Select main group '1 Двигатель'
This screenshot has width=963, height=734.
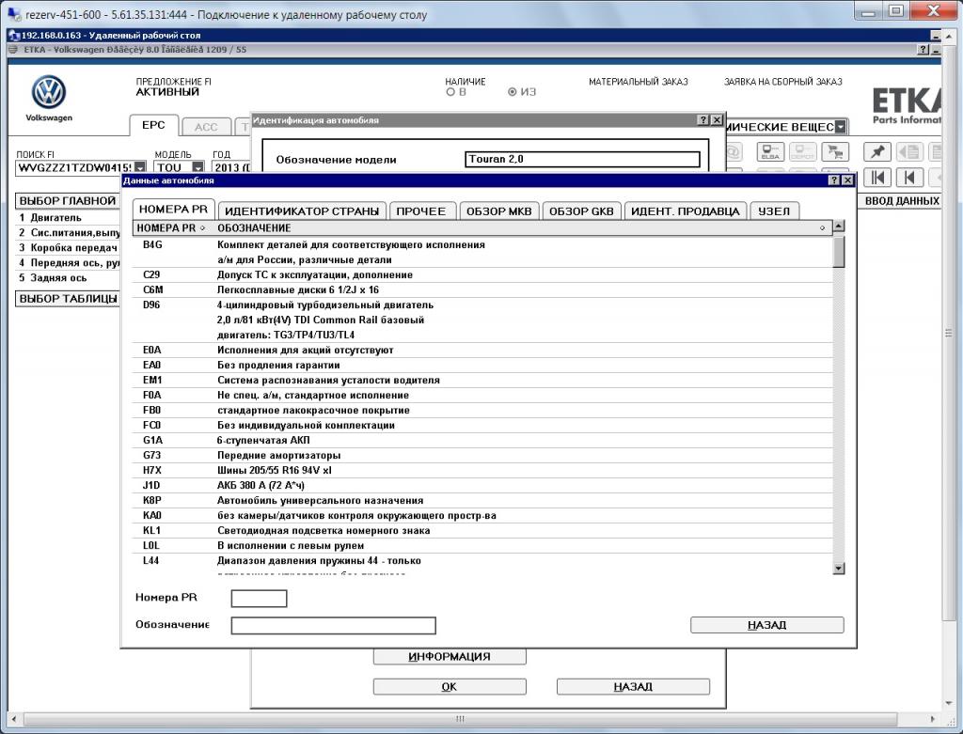(68, 218)
